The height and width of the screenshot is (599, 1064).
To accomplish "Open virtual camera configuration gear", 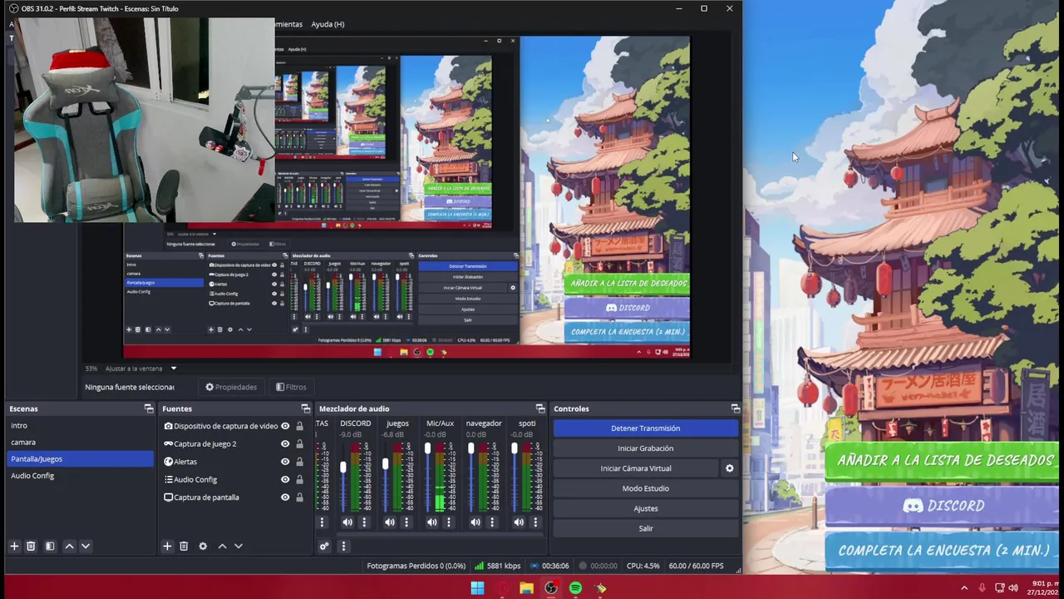I will click(730, 468).
